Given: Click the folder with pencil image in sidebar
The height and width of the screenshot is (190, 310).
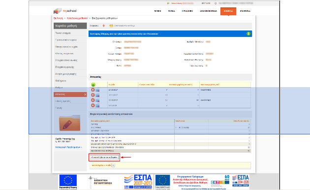Looking at the screenshot, I should pyautogui.click(x=70, y=123).
